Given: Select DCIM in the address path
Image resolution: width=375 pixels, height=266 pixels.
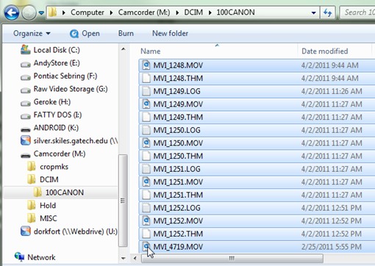Looking at the screenshot, I should 193,12.
